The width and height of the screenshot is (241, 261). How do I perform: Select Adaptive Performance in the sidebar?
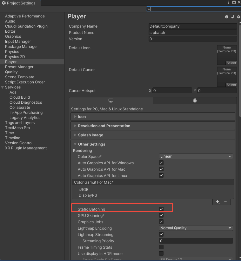pos(25,16)
